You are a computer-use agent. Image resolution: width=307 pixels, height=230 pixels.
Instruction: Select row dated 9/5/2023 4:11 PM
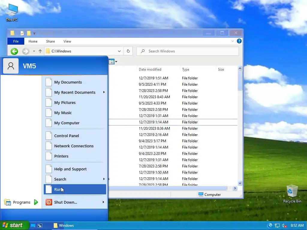coord(173,84)
